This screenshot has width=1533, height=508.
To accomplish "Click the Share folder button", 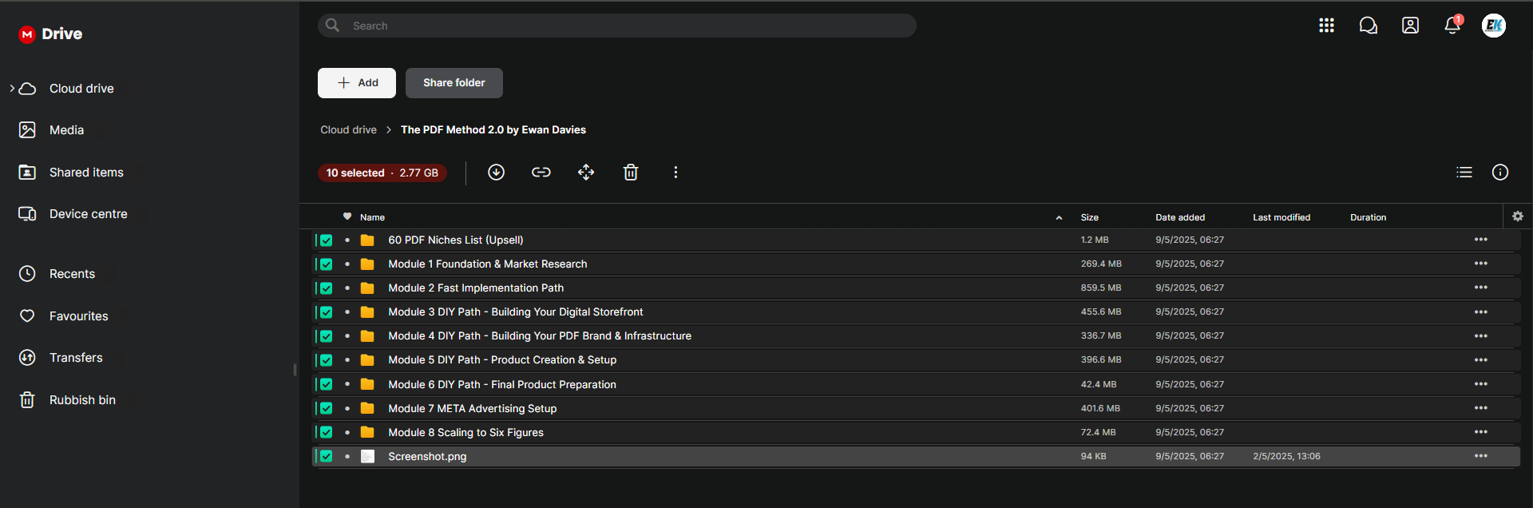I will [x=454, y=83].
